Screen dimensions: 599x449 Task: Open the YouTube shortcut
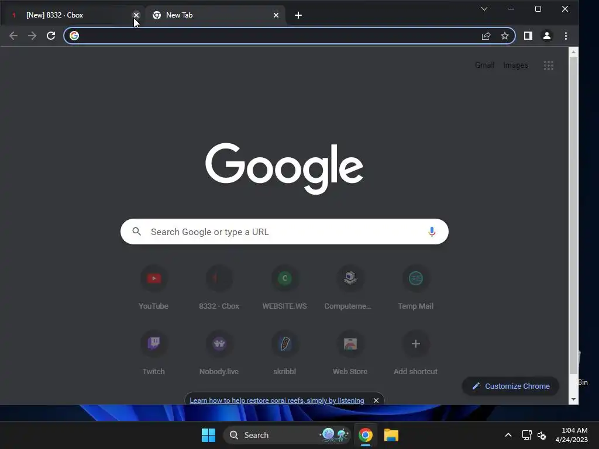(154, 288)
